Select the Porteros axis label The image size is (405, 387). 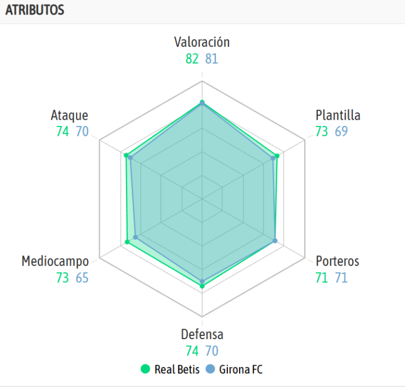(x=337, y=261)
